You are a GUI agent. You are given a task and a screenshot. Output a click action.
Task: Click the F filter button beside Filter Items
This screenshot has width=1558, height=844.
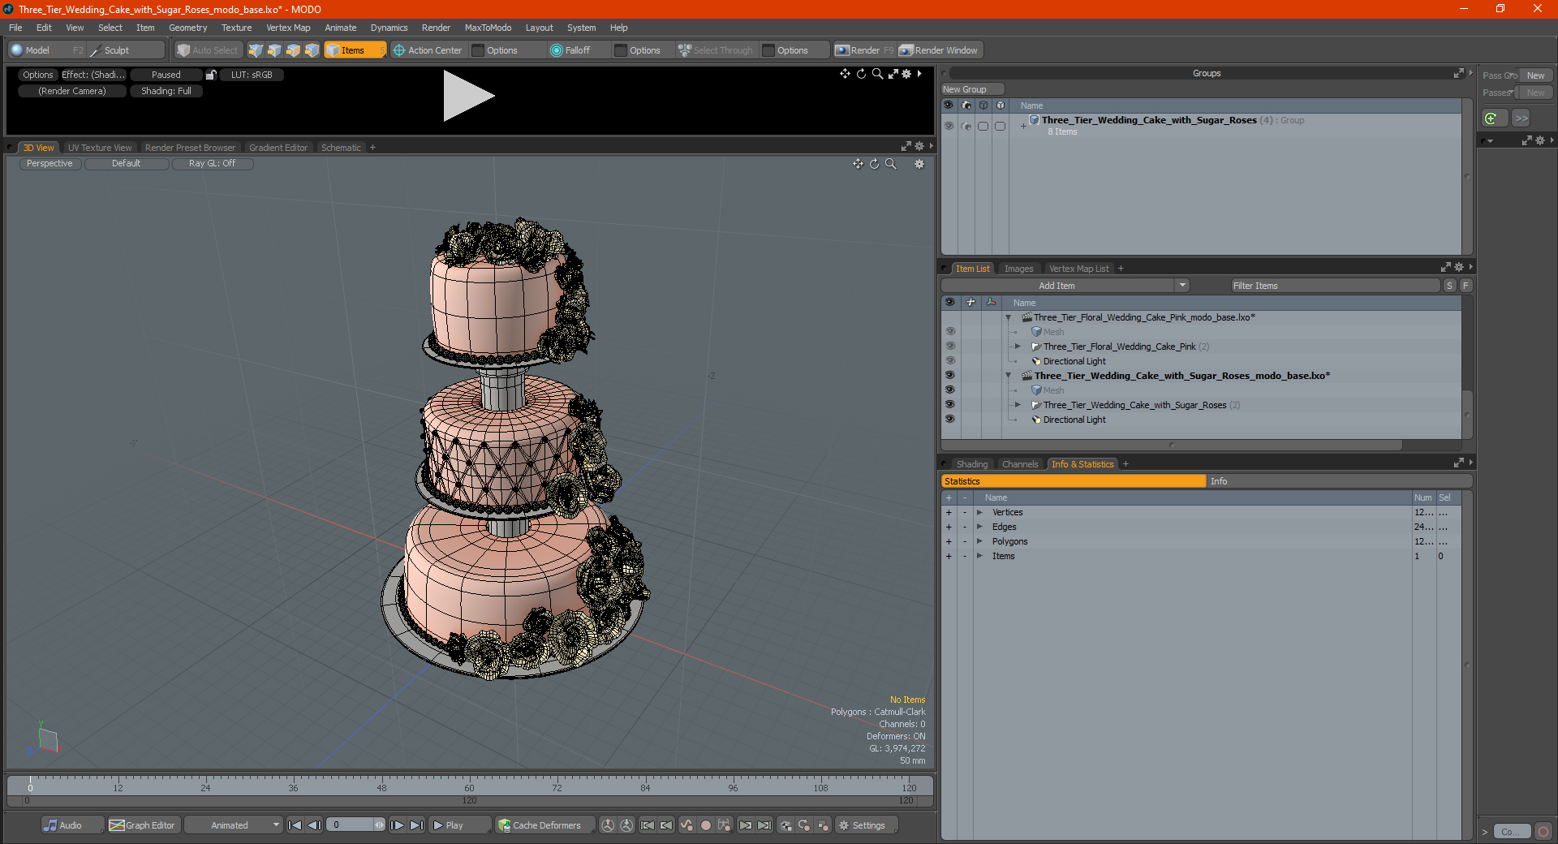1465,286
